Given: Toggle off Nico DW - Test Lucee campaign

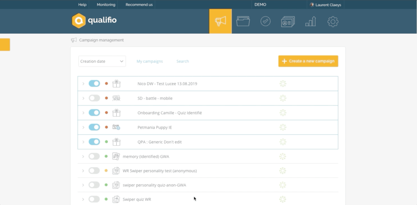Looking at the screenshot, I should point(94,84).
